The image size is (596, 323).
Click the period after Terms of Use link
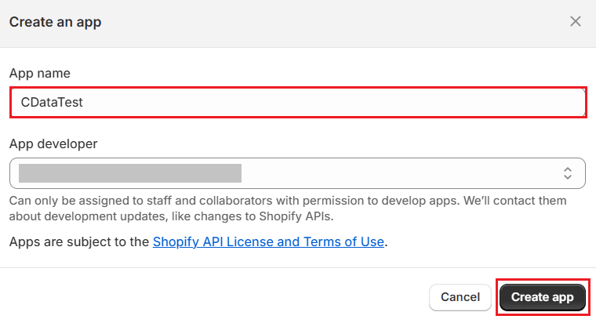coord(387,242)
